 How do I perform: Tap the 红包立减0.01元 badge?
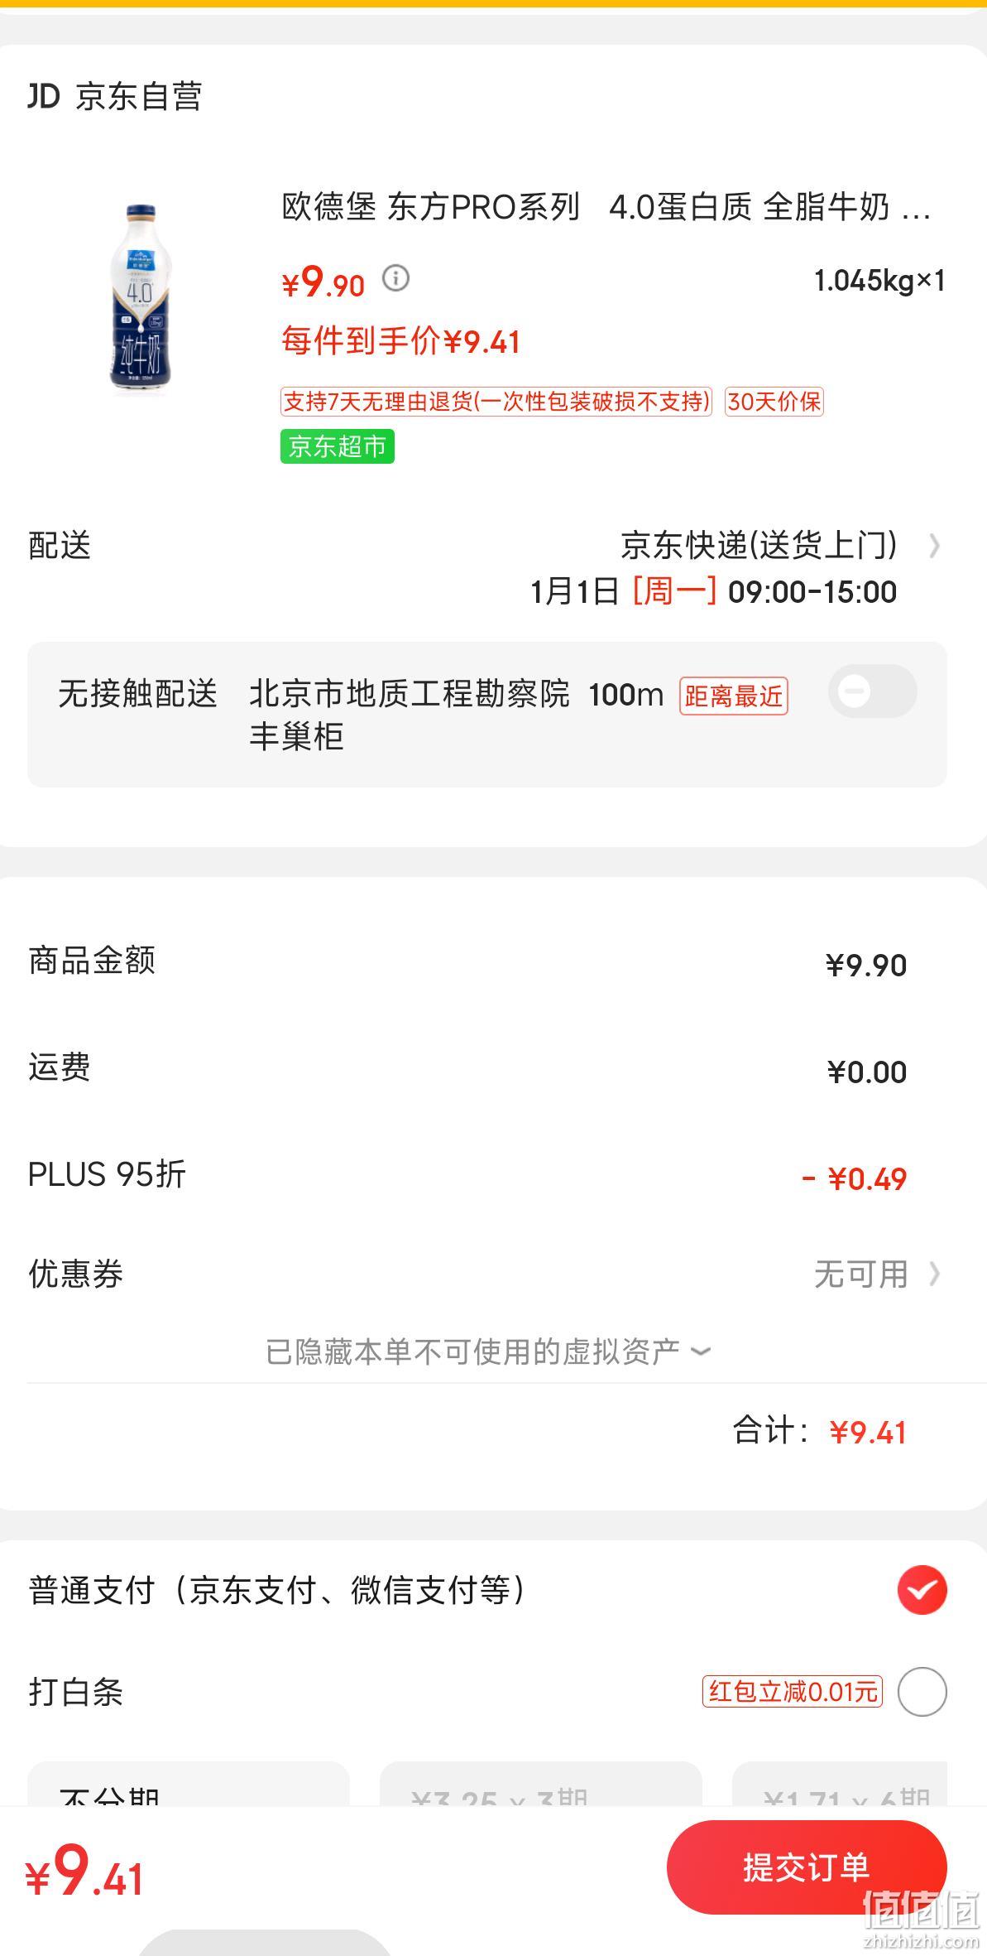(x=793, y=1691)
